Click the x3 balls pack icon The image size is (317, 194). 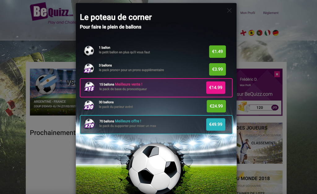coord(89,68)
